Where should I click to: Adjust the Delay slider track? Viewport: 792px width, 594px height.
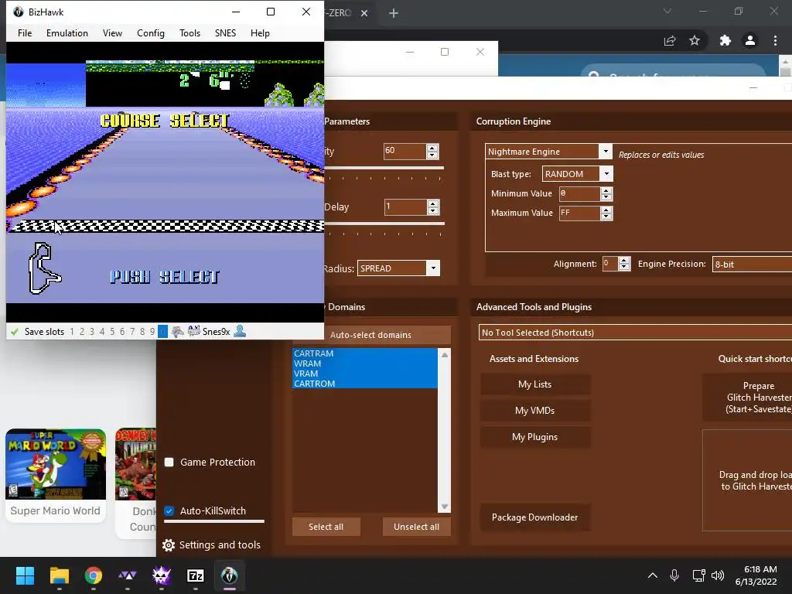point(384,224)
